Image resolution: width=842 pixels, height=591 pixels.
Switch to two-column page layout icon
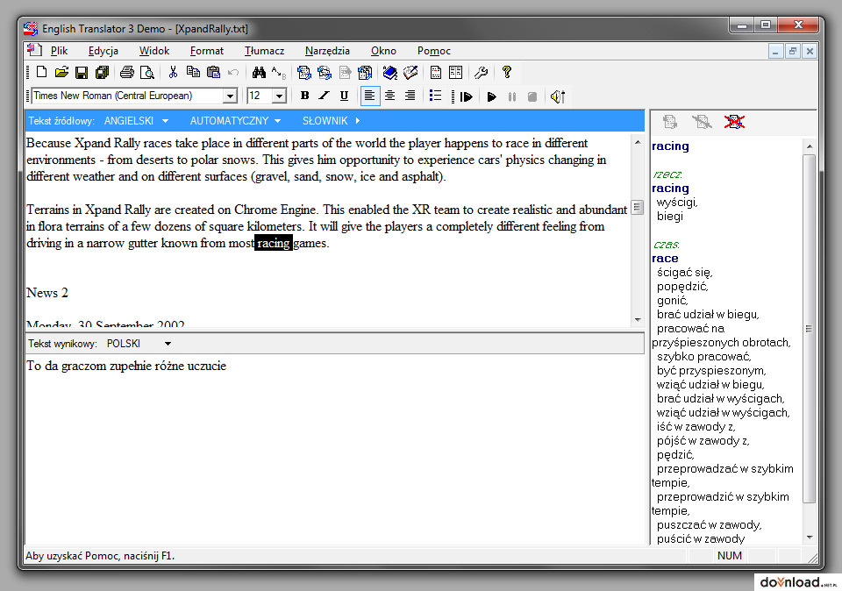[x=456, y=72]
